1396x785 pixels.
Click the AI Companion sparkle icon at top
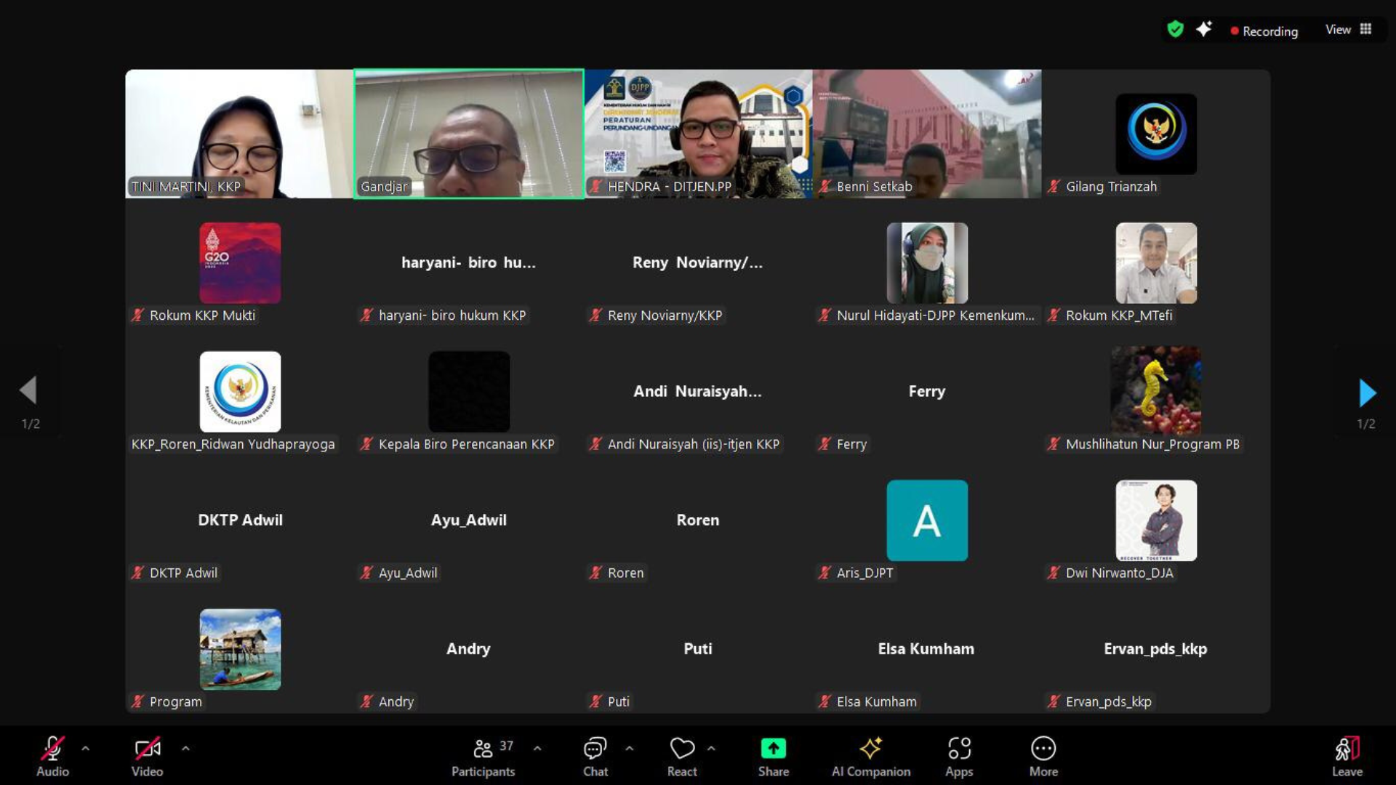click(x=1204, y=29)
